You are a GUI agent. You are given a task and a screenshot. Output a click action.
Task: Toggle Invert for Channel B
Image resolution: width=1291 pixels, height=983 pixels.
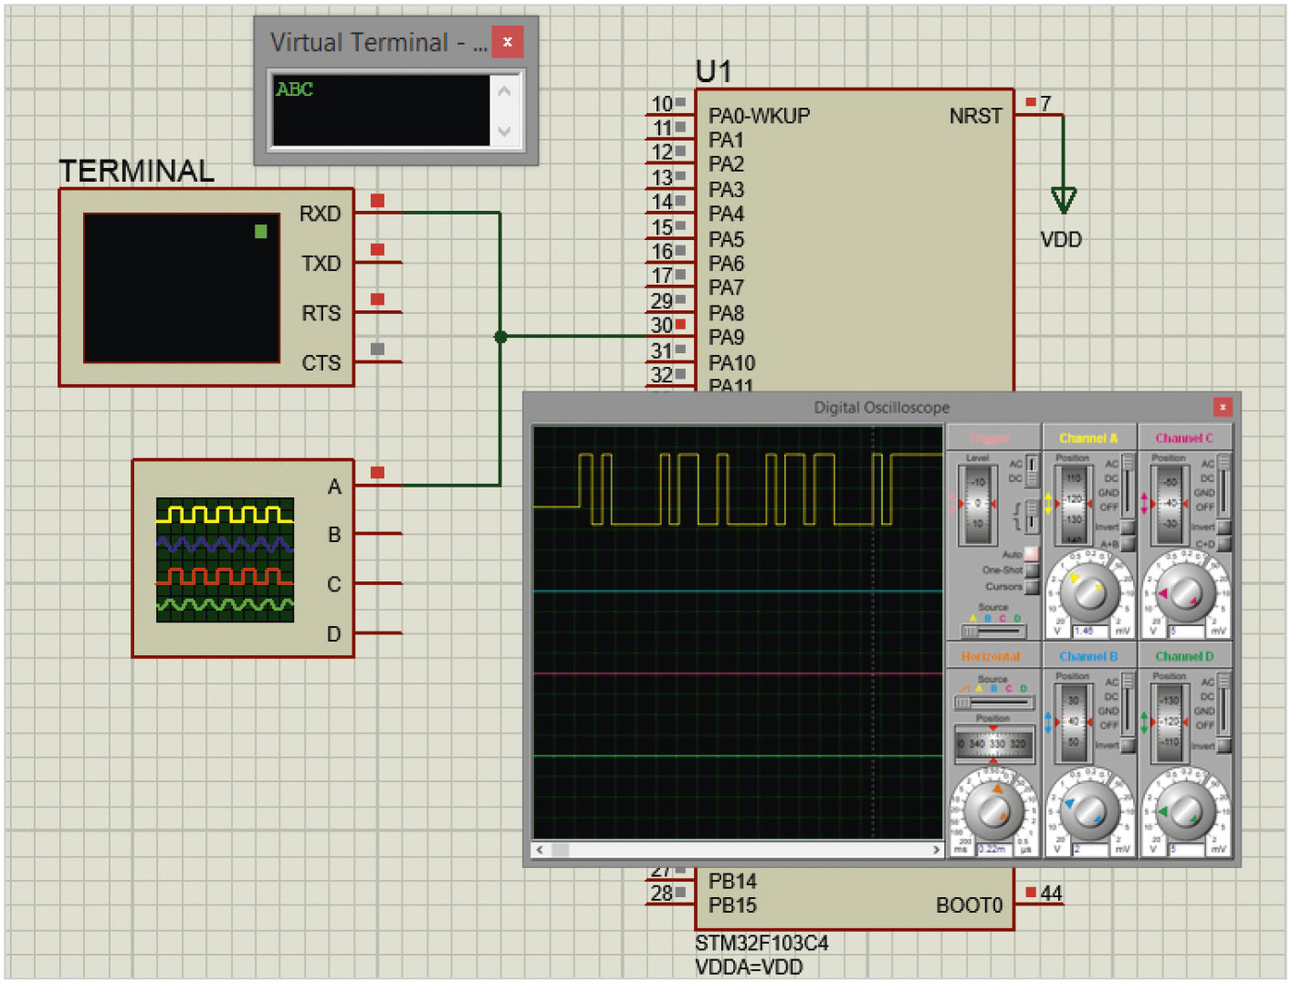[1128, 746]
